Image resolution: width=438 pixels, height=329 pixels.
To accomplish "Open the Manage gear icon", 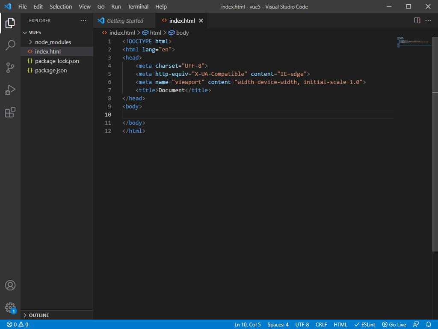I will [x=10, y=308].
